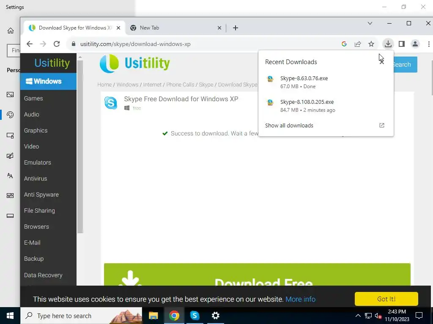Expand the tab search chevron
The image size is (433, 324).
370,24
